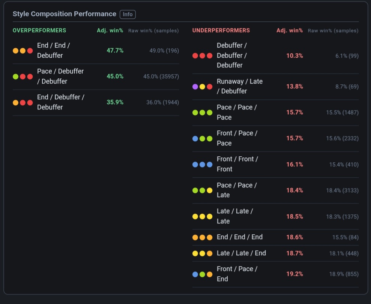Click the style dots for End / Debuffer / Debuffer

tap(23, 103)
